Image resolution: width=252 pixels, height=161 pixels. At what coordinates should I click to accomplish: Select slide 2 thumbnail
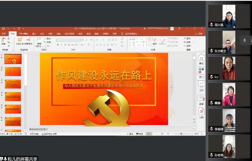coord(13,71)
